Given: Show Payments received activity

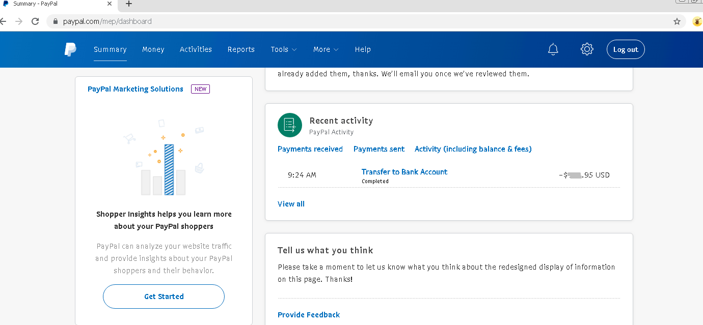Looking at the screenshot, I should pyautogui.click(x=310, y=149).
